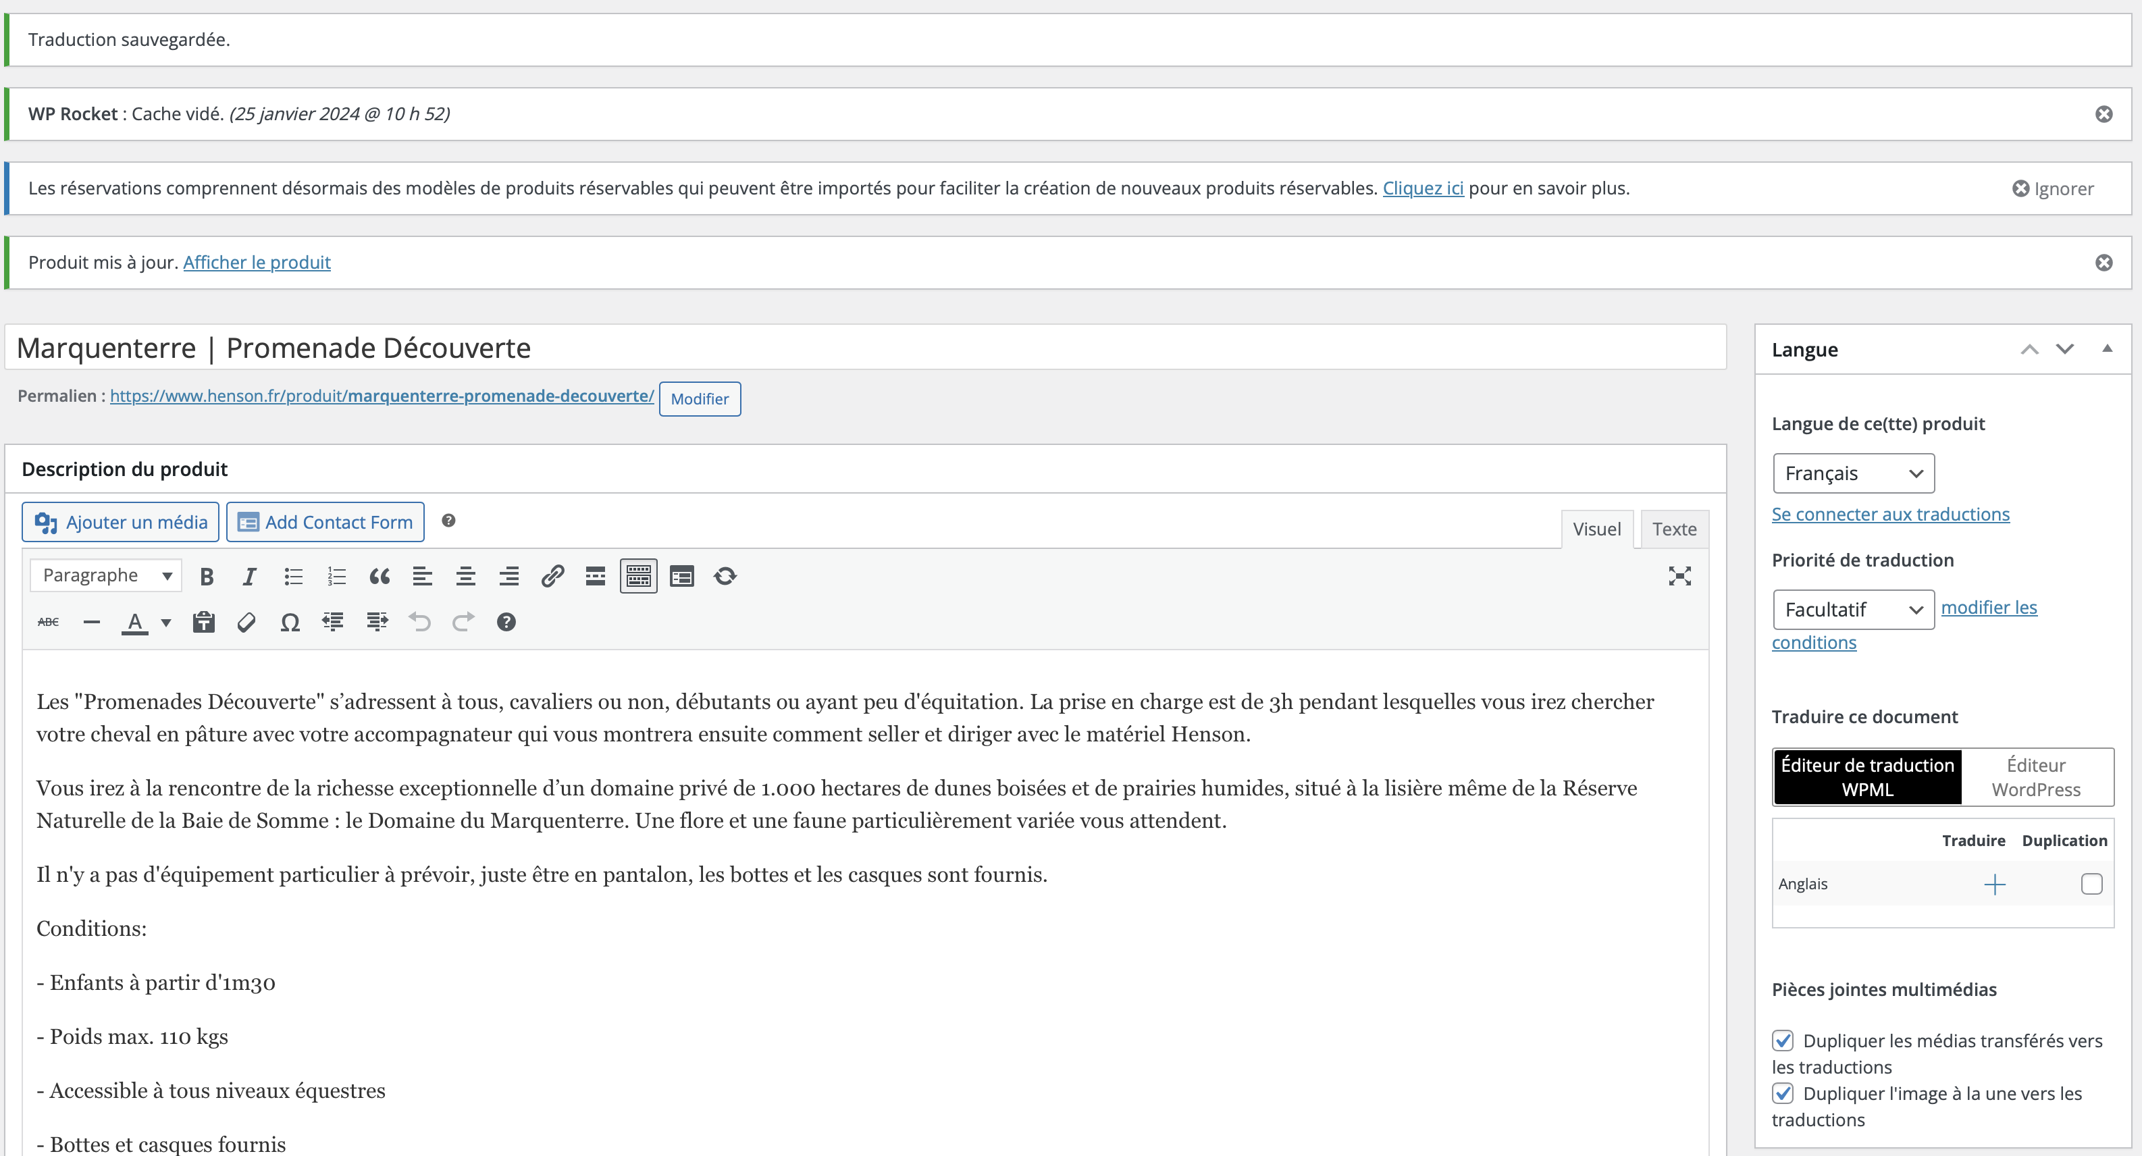The height and width of the screenshot is (1156, 2142).
Task: Increase paragraph indent
Action: coord(377,622)
